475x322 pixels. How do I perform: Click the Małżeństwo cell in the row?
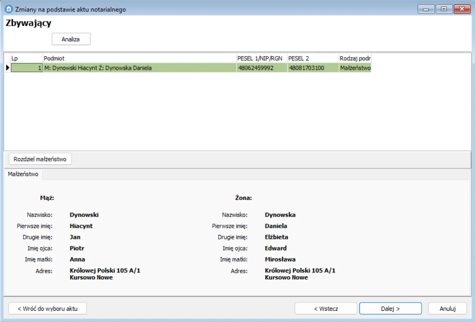[355, 68]
